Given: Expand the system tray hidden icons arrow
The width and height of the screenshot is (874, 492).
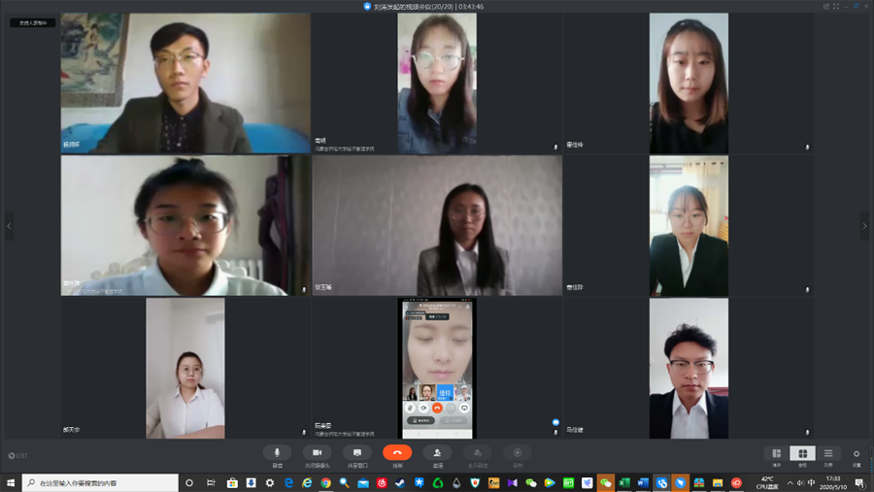Looking at the screenshot, I should tap(790, 482).
